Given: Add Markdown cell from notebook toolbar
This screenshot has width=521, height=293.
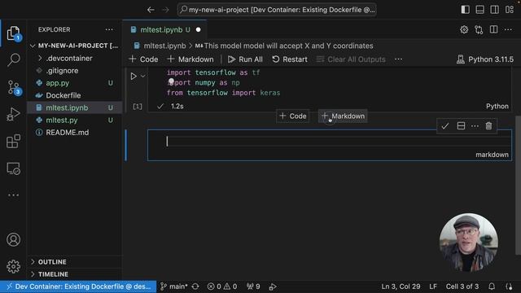Looking at the screenshot, I should (x=190, y=59).
